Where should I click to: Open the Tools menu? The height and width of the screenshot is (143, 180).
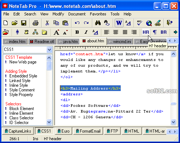[x=115, y=14]
